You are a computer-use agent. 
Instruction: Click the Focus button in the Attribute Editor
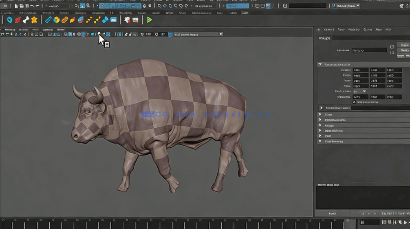[x=403, y=45]
